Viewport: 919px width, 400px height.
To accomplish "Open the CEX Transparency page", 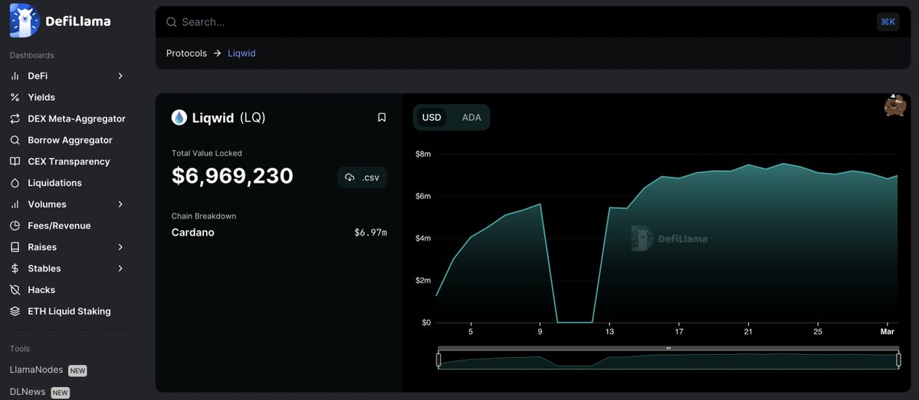I will click(68, 161).
